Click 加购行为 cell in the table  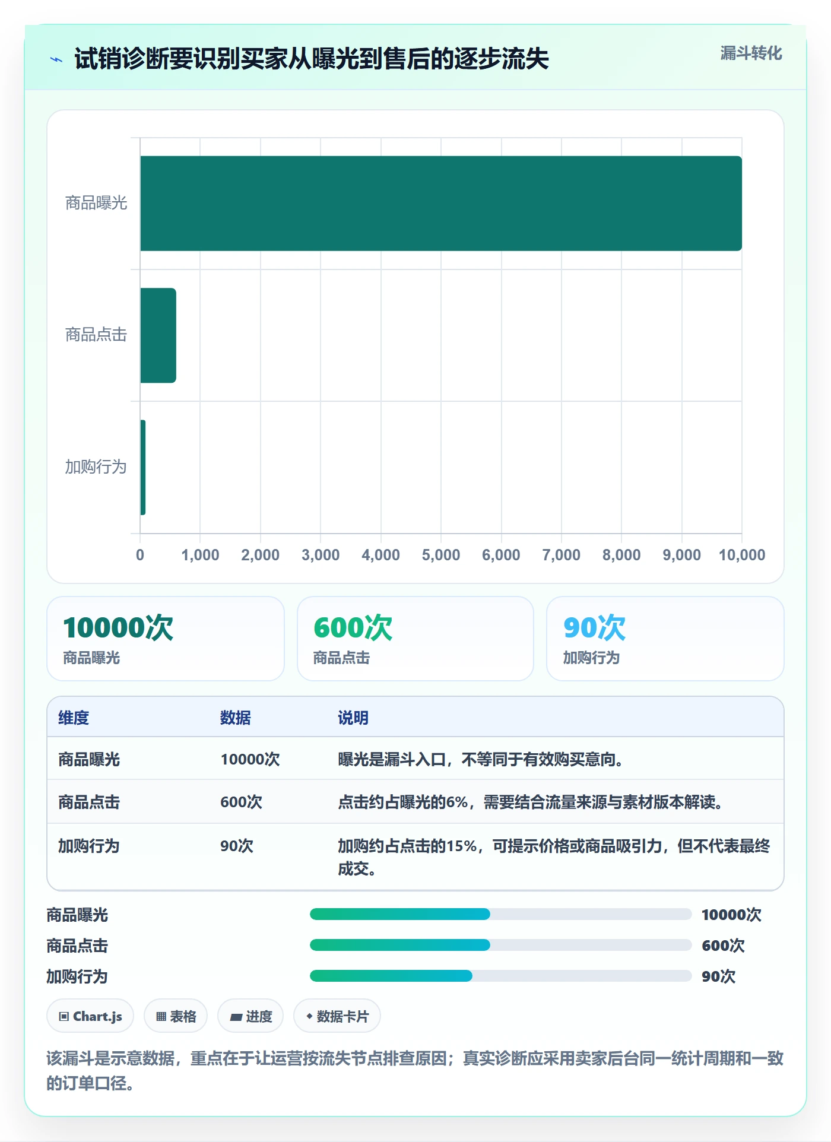(x=89, y=846)
